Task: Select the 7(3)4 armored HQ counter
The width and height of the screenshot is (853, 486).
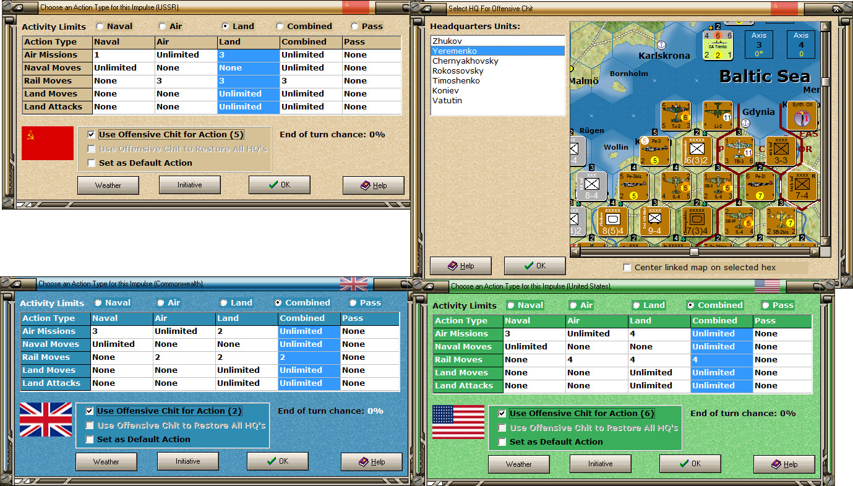Action: coord(697,222)
